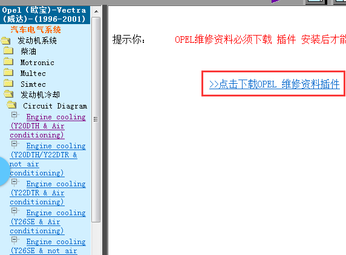Click document icon beside Y20DTH/Y22DTR not air conditioning

(x=15, y=145)
